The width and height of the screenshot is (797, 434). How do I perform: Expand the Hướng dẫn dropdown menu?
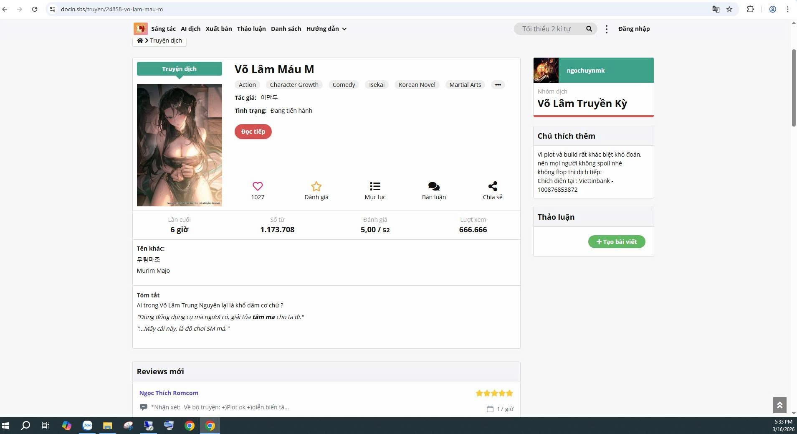click(326, 29)
